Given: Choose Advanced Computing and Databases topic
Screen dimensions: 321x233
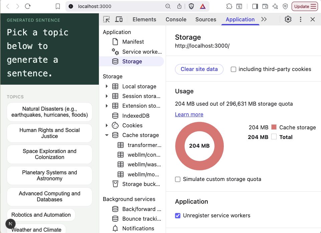Looking at the screenshot, I should 49,197.
